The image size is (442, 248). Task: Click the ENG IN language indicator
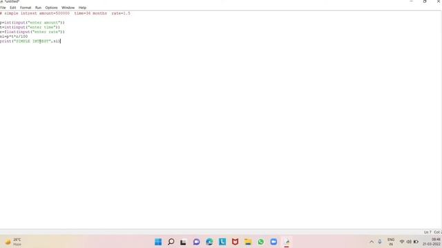click(x=391, y=242)
